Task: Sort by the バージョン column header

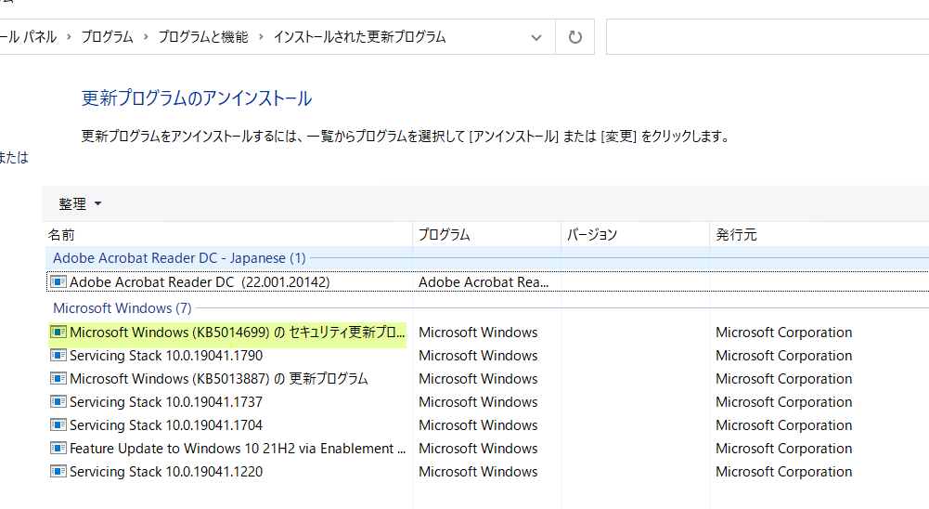Action: 635,234
